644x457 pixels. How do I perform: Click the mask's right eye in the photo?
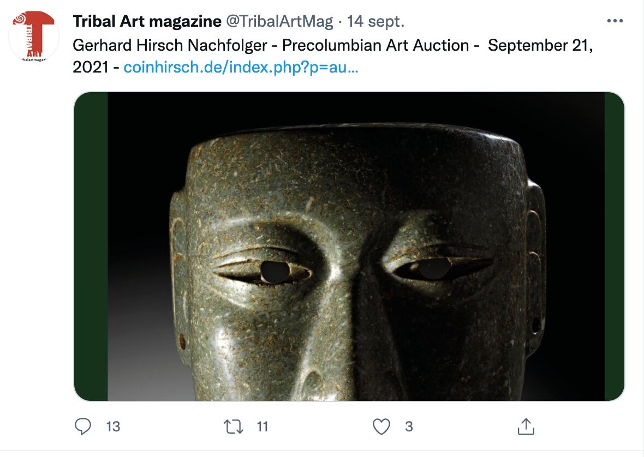click(x=433, y=267)
